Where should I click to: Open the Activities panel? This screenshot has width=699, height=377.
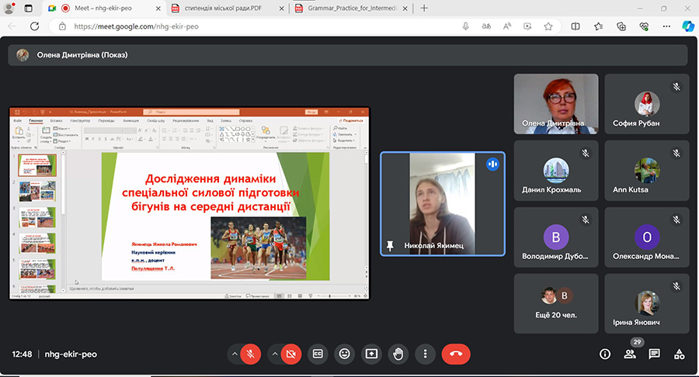pyautogui.click(x=680, y=354)
